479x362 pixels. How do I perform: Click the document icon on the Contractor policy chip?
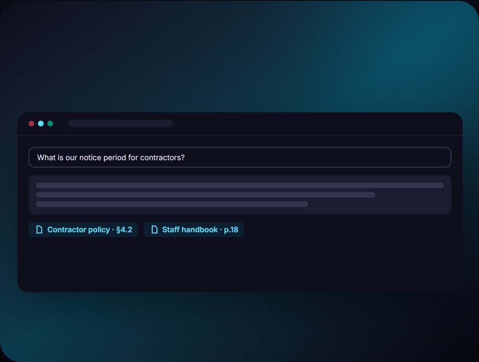(x=39, y=230)
